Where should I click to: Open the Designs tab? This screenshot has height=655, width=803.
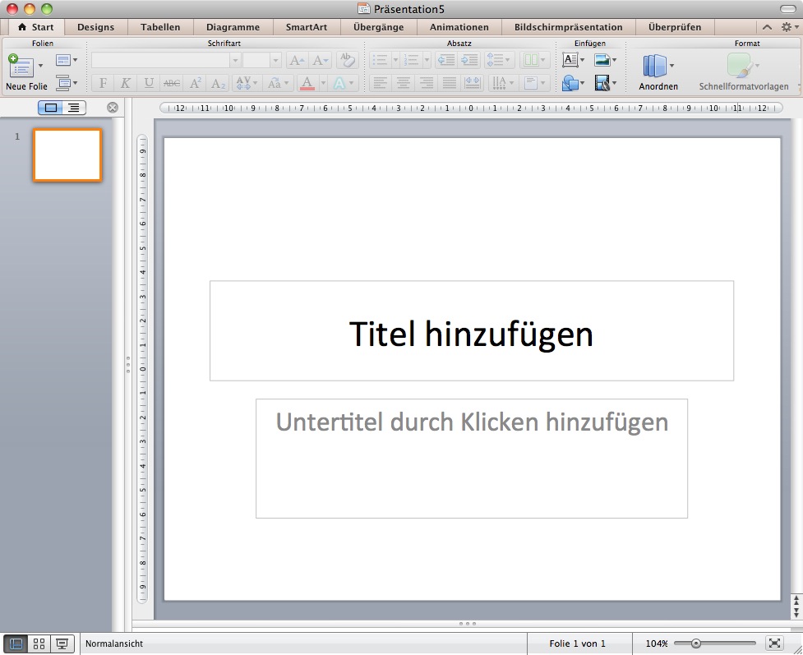click(95, 27)
